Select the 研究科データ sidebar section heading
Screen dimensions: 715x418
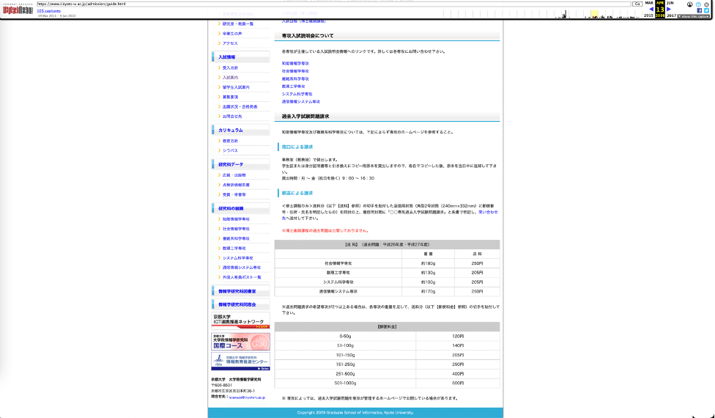[x=230, y=164]
